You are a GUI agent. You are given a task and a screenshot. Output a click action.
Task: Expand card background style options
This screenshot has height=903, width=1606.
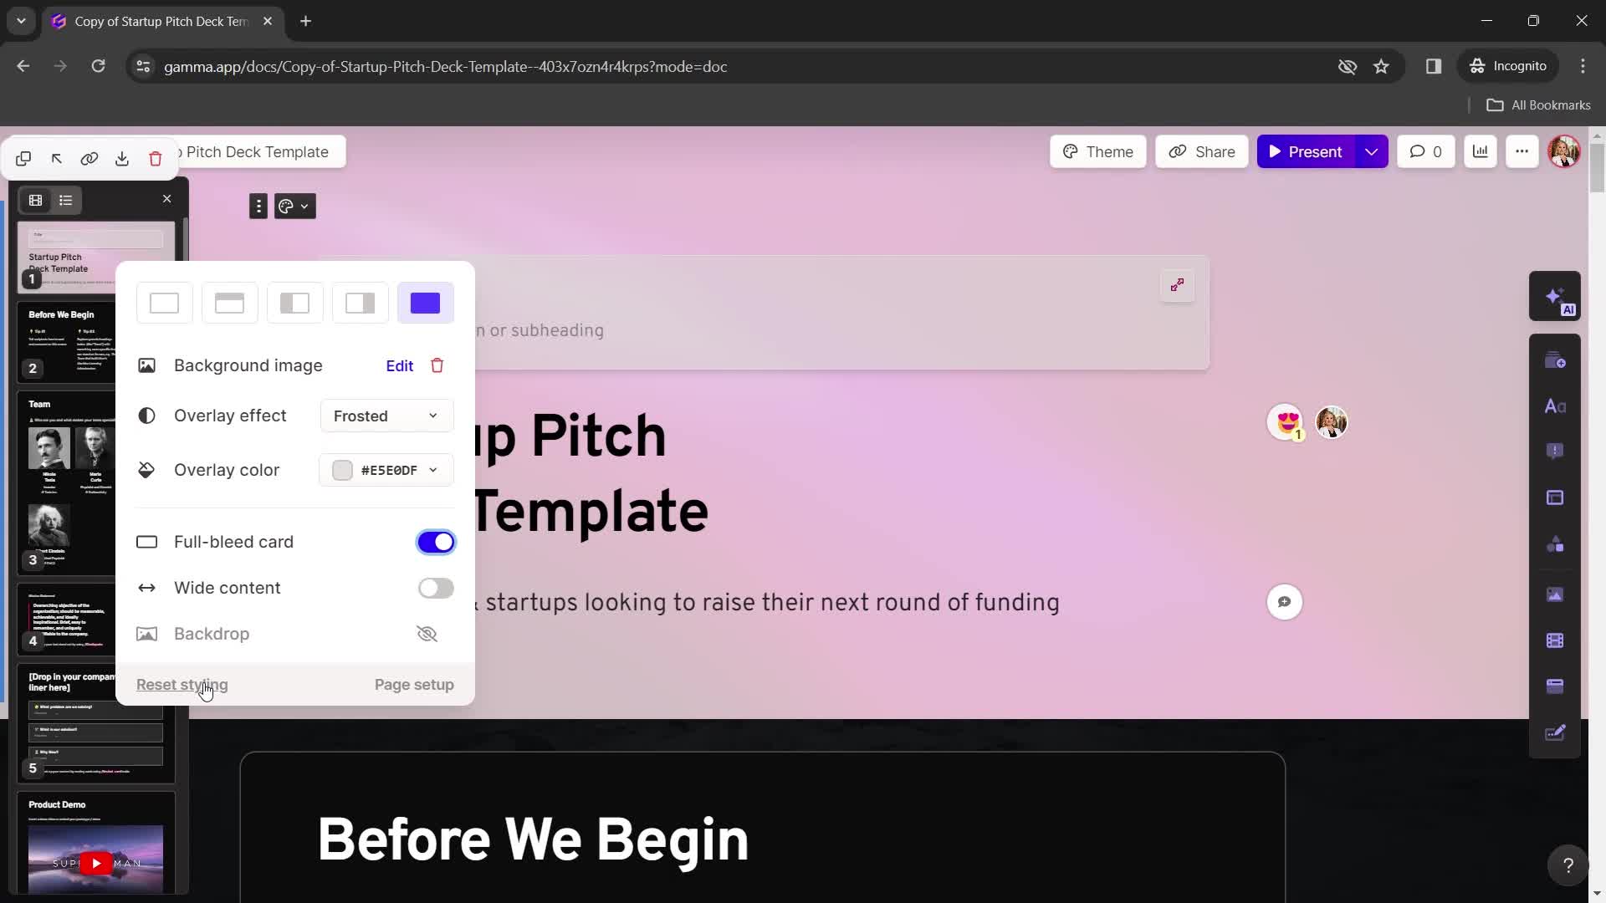[427, 304]
